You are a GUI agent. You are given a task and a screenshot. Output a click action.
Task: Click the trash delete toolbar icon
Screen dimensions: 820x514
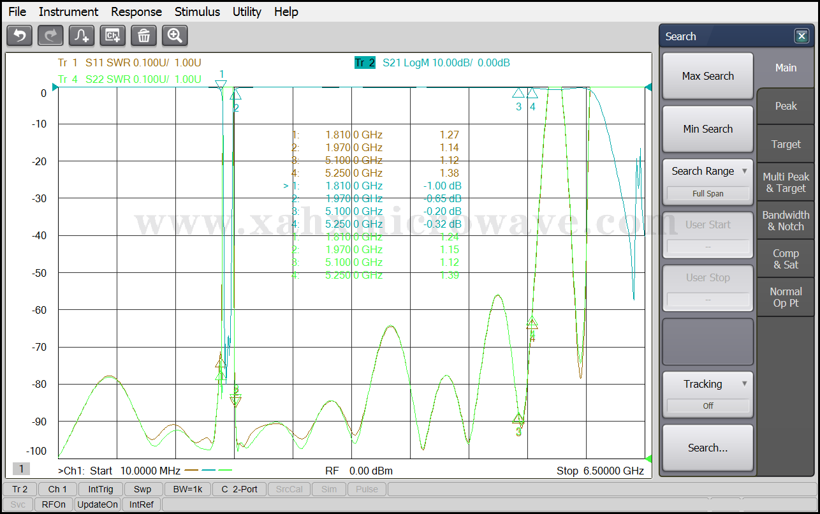(143, 36)
